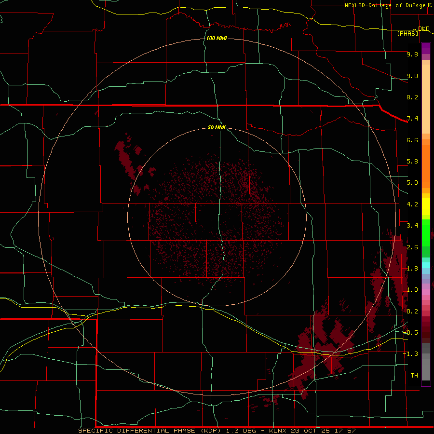
Task: Click the yellow segment of the color bar
Action: pos(426,206)
